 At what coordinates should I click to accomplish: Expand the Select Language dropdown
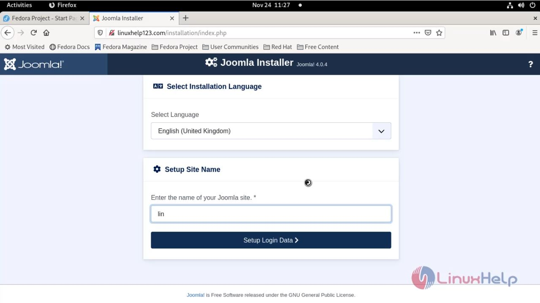click(x=271, y=131)
